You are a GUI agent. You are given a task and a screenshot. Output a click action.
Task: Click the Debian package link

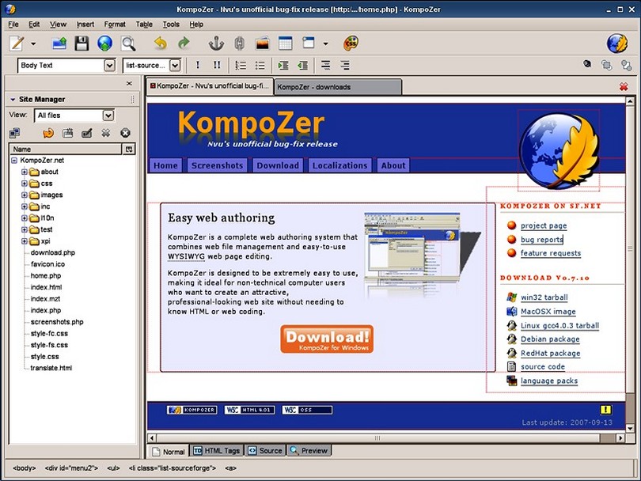[550, 339]
